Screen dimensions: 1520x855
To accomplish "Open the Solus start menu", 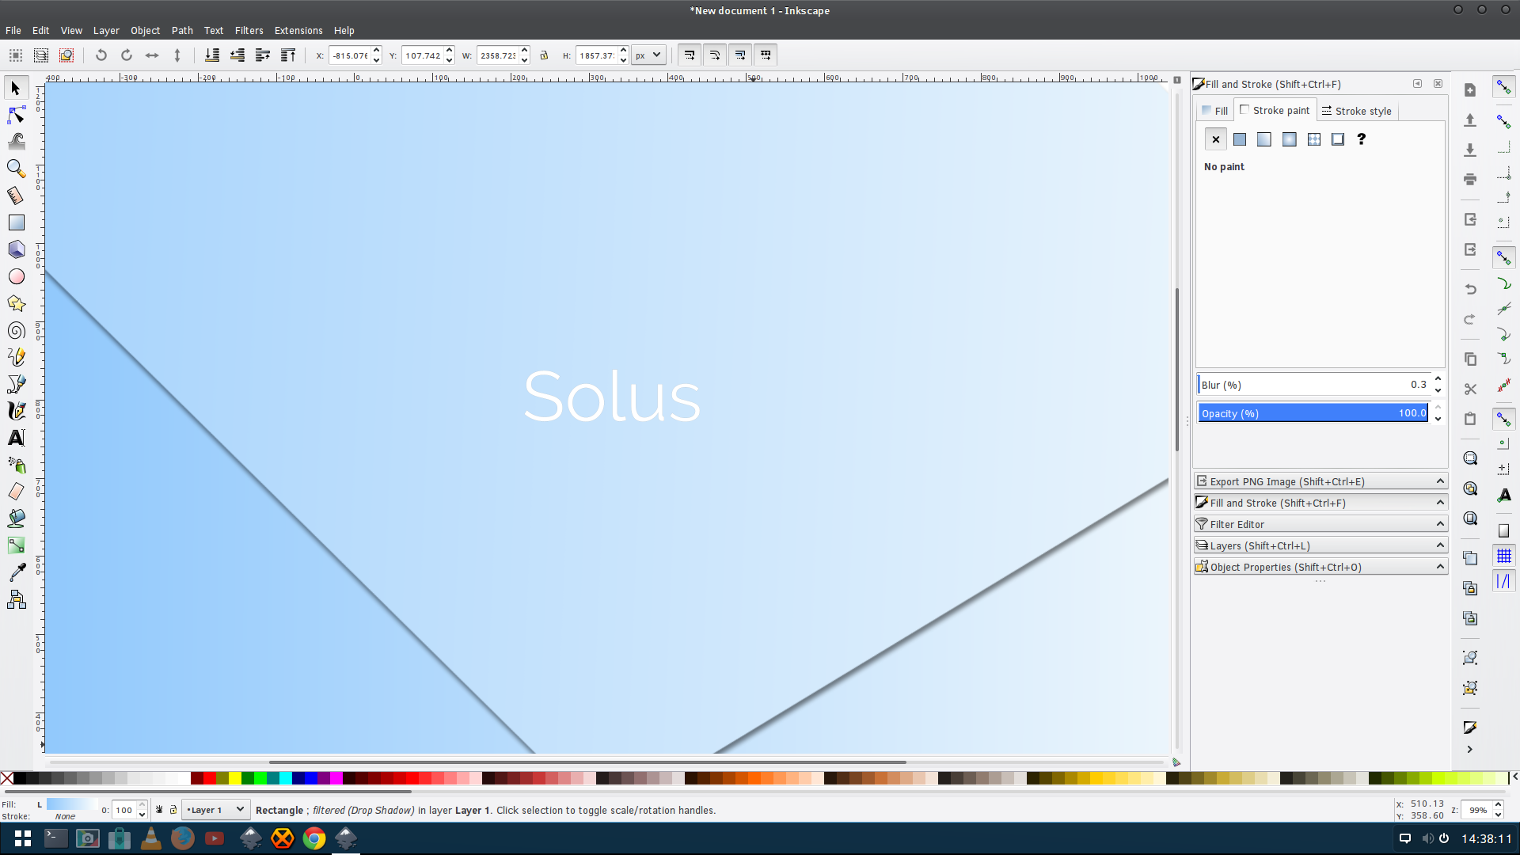I will pos(23,838).
